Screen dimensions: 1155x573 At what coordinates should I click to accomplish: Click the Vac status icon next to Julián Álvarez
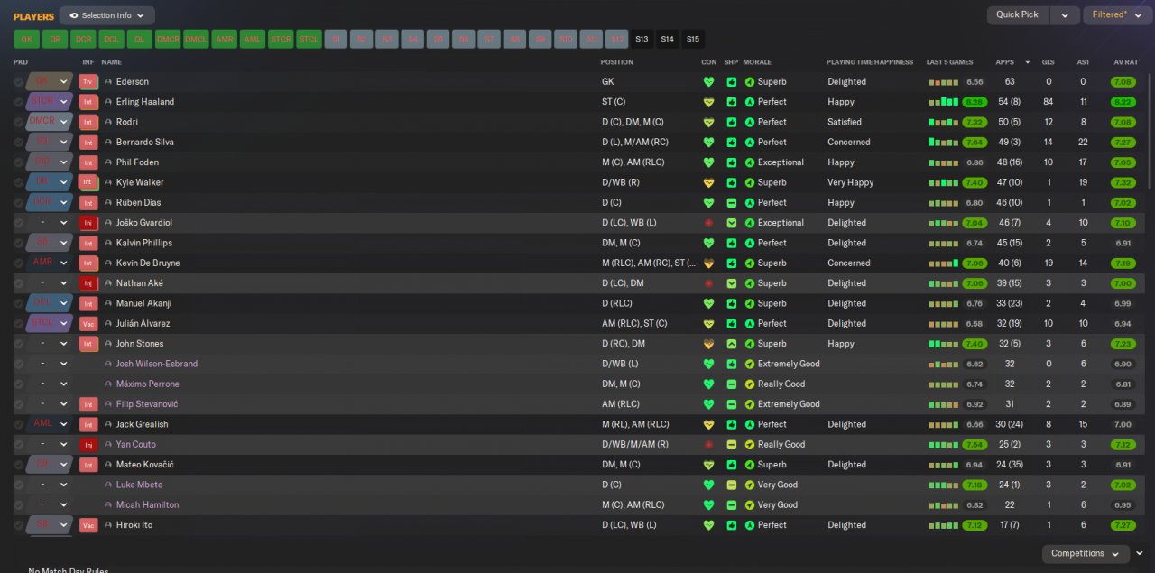88,324
